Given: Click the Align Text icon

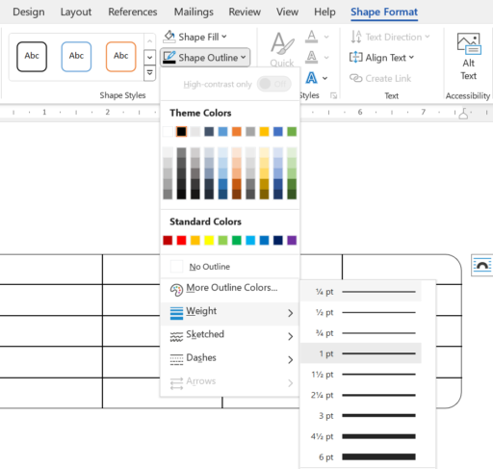Looking at the screenshot, I should point(355,58).
